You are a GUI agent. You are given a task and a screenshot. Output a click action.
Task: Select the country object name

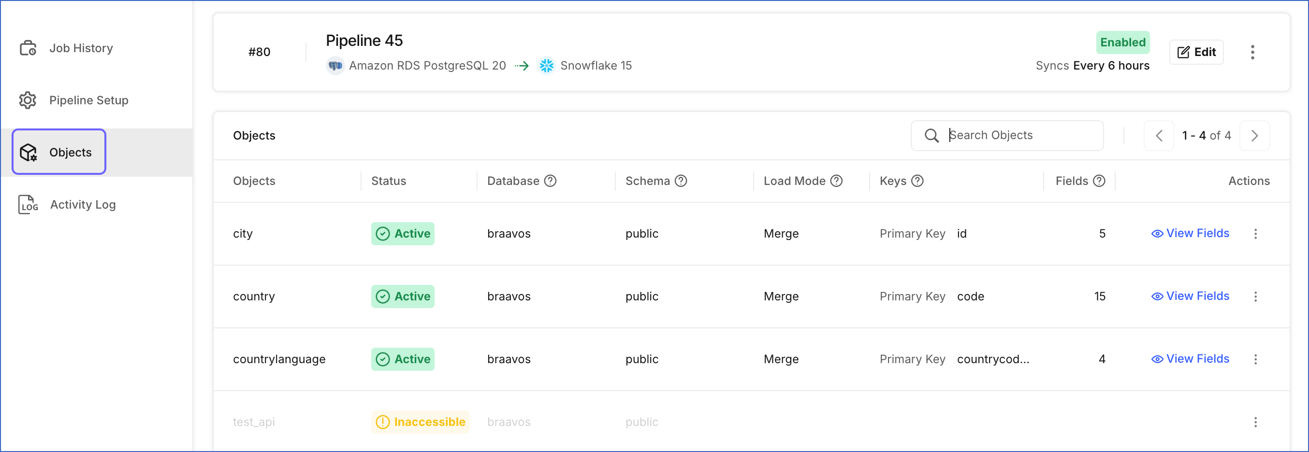254,297
